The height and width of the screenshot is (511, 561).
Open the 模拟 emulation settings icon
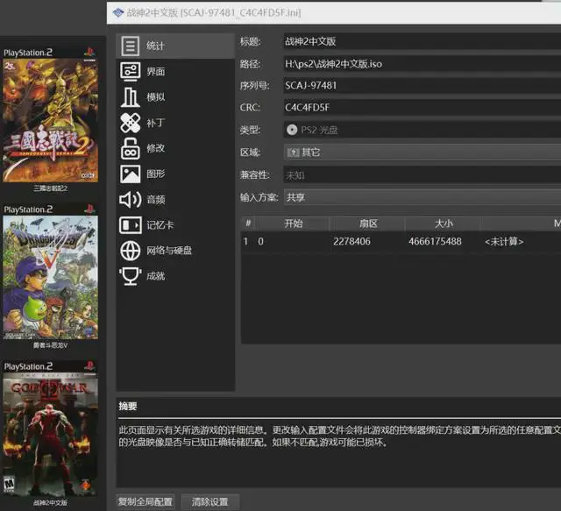pyautogui.click(x=131, y=97)
